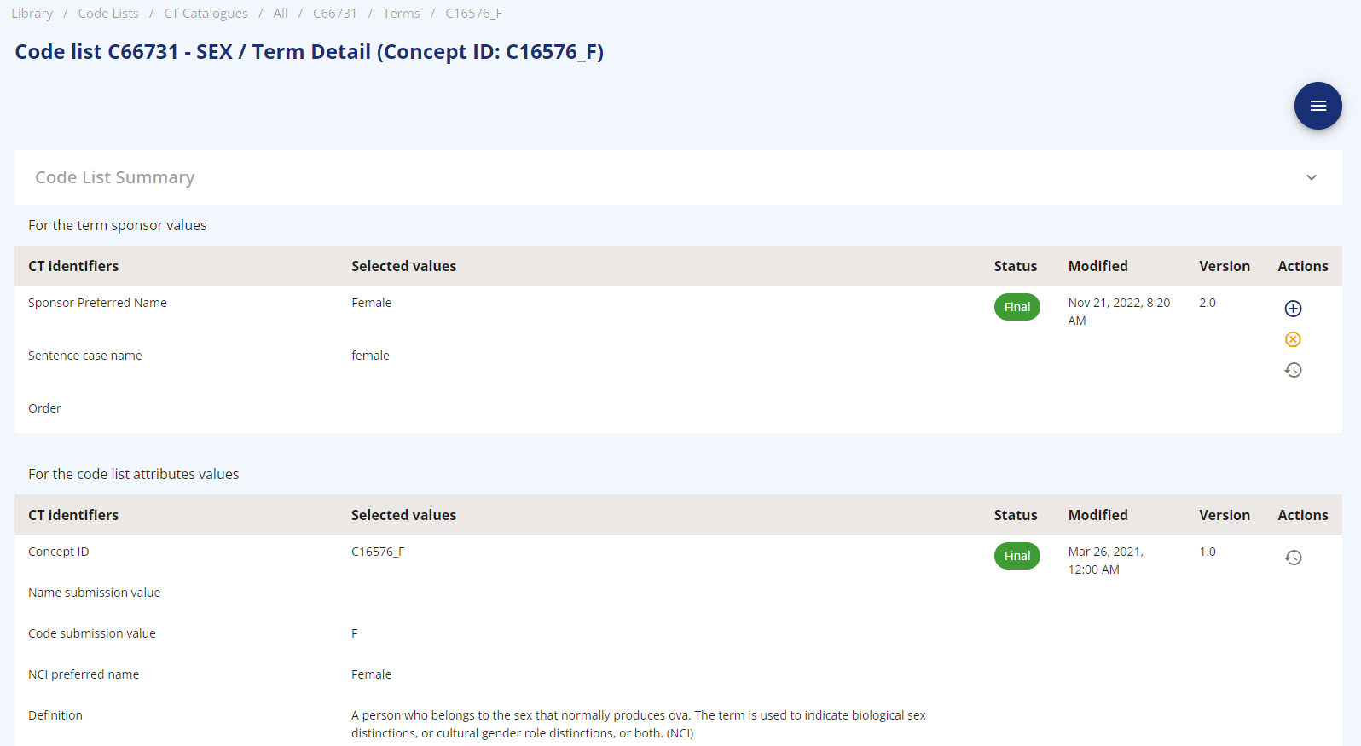Image resolution: width=1361 pixels, height=746 pixels.
Task: Click the orange inactivate icon in sponsor values
Action: (x=1293, y=339)
